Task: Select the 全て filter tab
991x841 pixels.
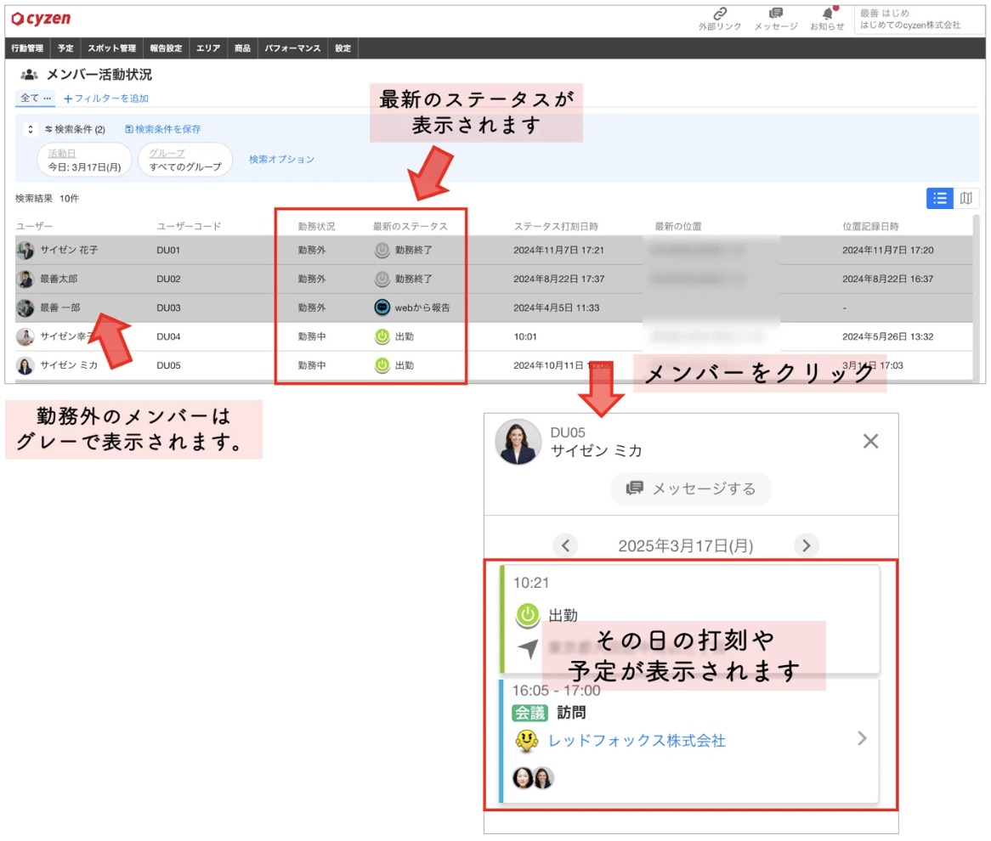Action: tap(35, 98)
